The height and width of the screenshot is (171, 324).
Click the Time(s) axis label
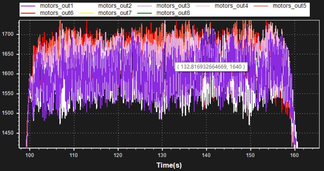(169, 165)
